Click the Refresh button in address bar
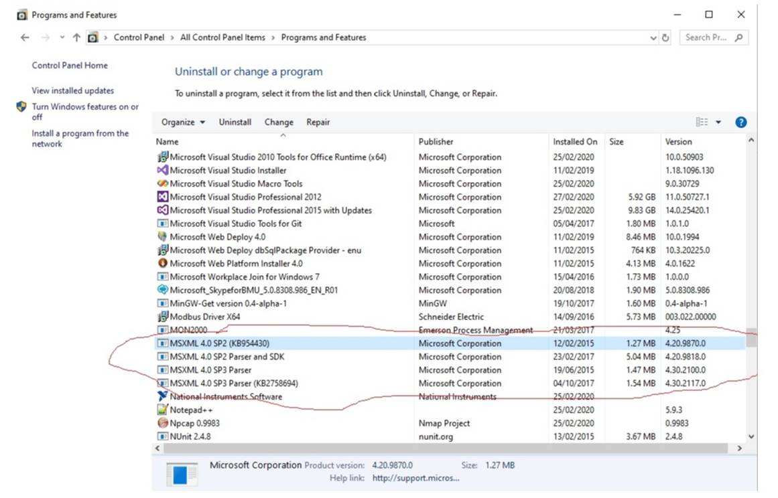This screenshot has width=778, height=498. coord(665,37)
